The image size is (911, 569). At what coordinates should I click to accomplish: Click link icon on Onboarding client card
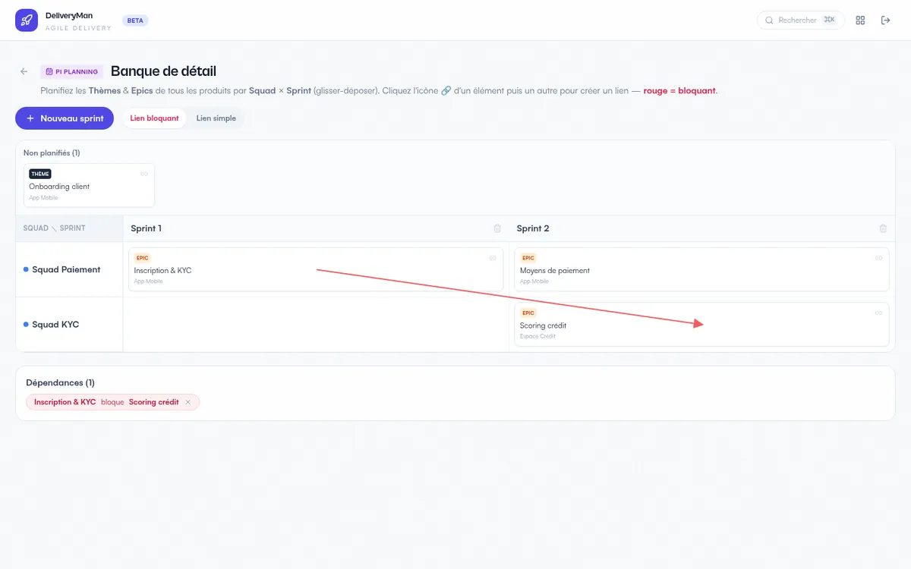[x=144, y=174]
